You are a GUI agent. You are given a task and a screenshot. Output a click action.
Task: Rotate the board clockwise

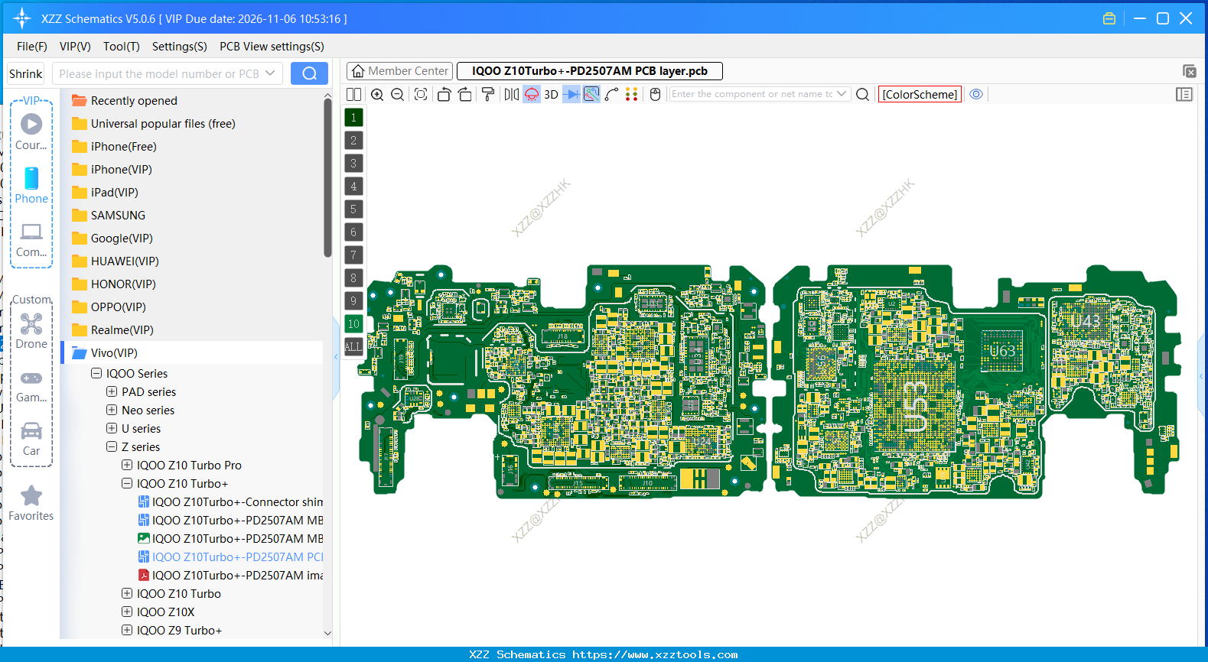coord(464,94)
